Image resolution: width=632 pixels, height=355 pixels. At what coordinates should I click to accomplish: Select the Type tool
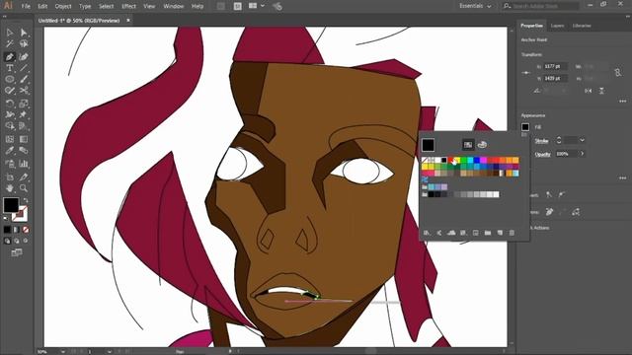(10, 68)
